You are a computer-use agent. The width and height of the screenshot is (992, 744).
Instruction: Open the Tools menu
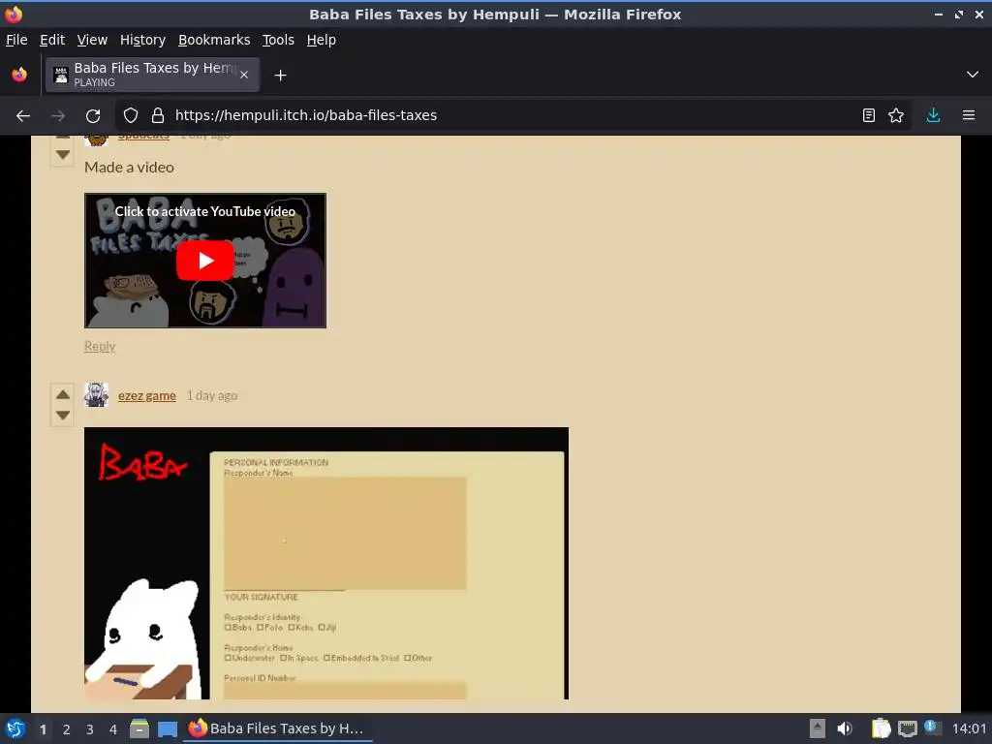tap(278, 40)
